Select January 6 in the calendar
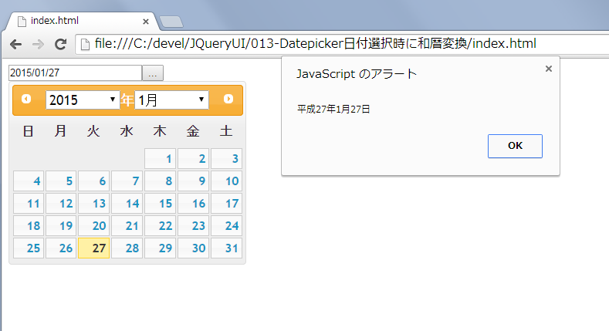609x331 pixels. click(x=94, y=181)
